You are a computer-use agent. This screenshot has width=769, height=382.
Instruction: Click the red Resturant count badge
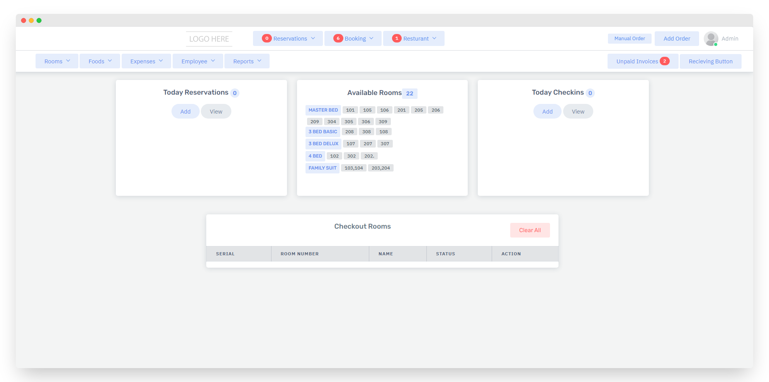pyautogui.click(x=397, y=38)
